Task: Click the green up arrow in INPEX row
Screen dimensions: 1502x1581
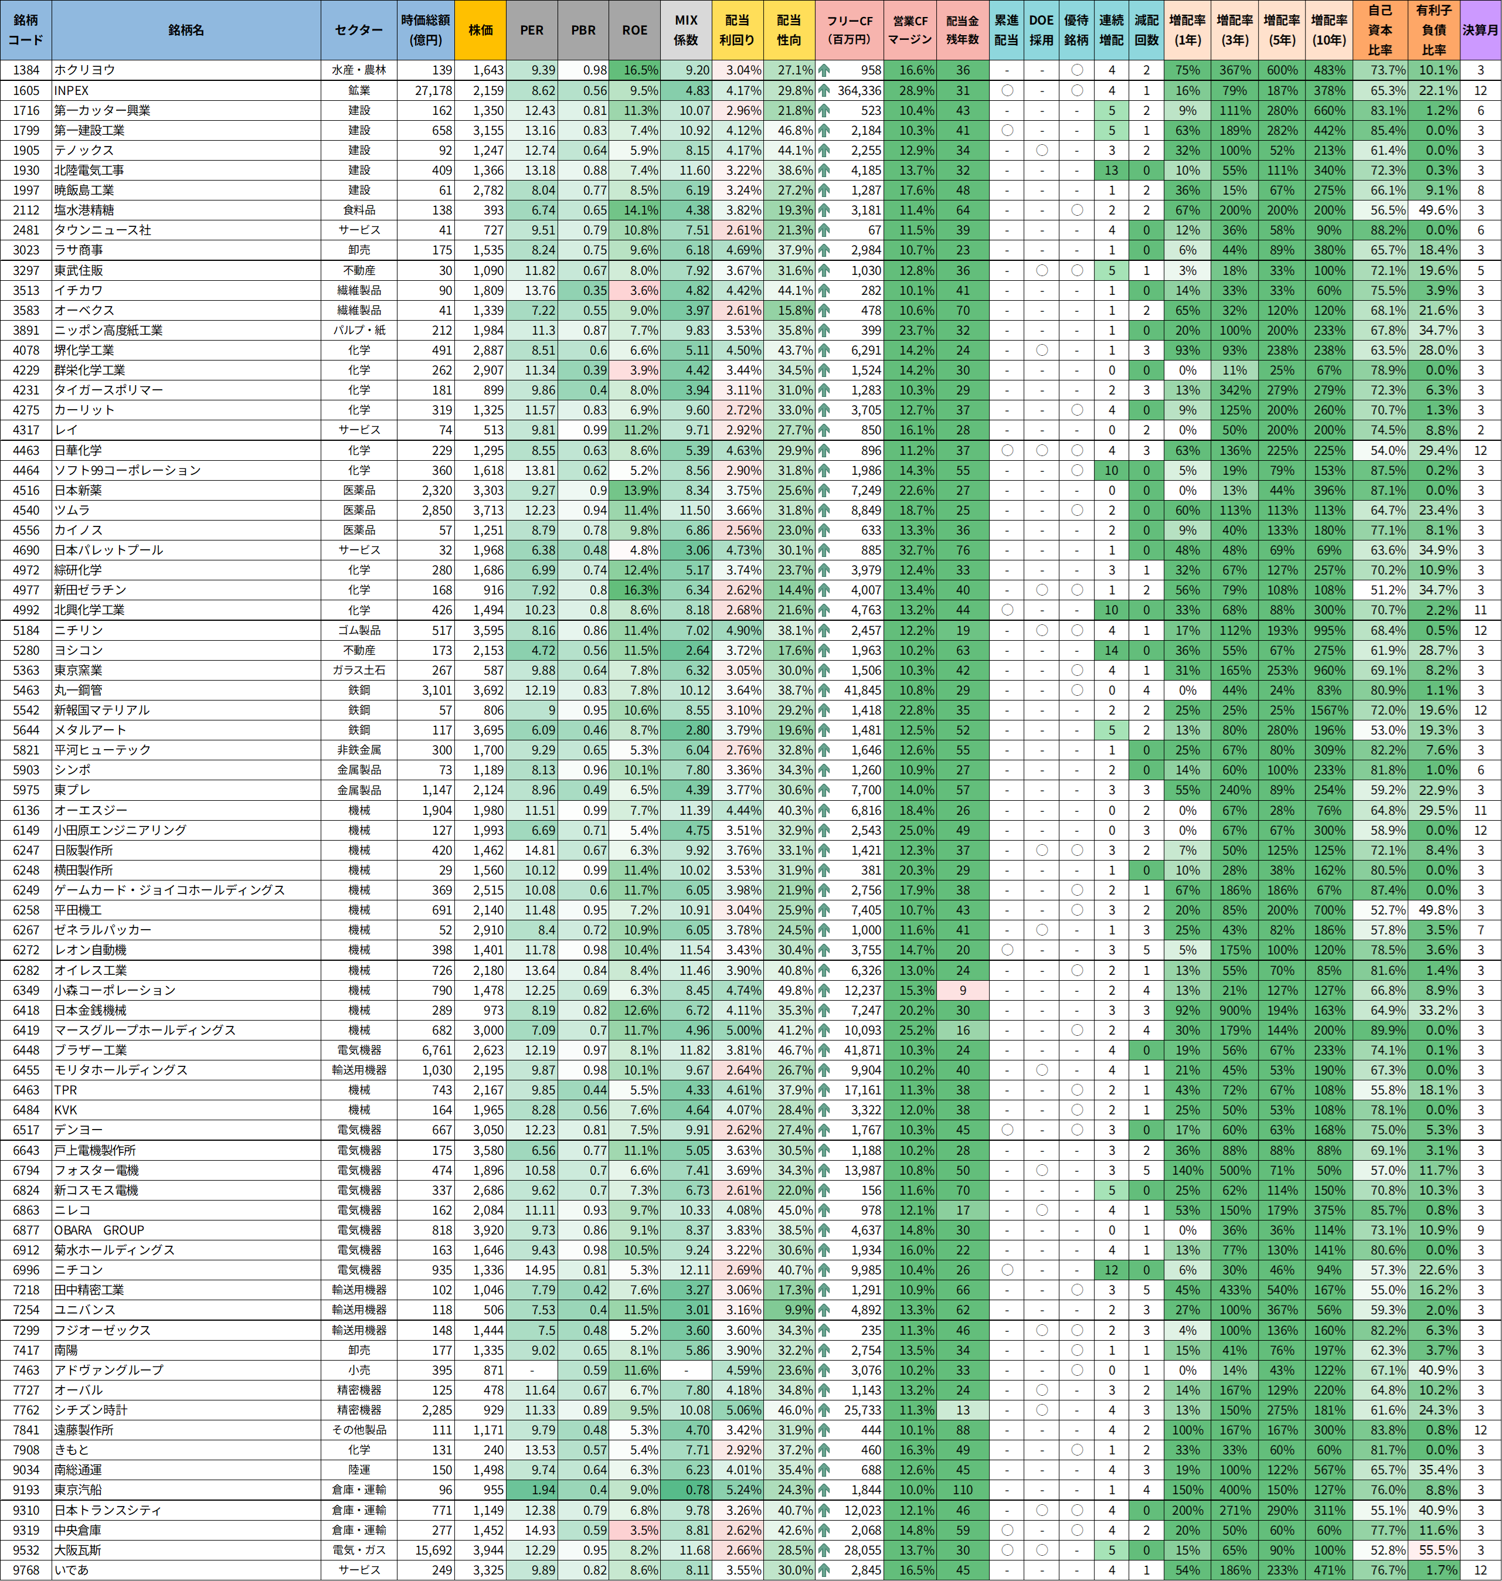Action: pos(824,90)
